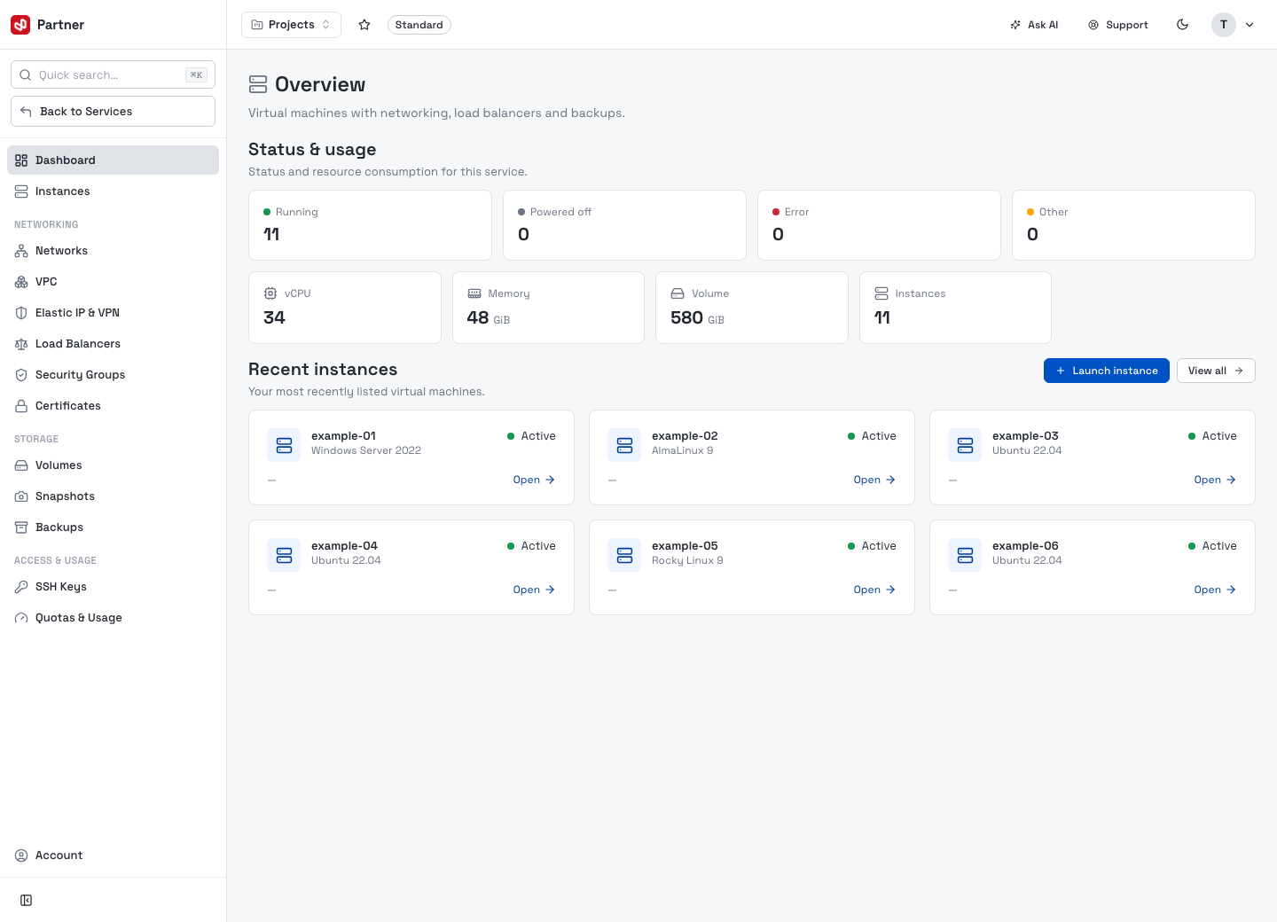
Task: Click the Networks sidebar icon
Action: pyautogui.click(x=21, y=251)
